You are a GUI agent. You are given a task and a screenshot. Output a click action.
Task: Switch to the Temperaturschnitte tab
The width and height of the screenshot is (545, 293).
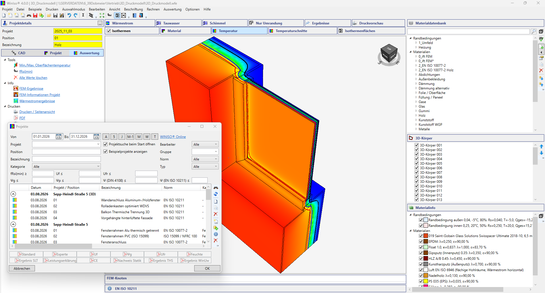(x=302, y=31)
